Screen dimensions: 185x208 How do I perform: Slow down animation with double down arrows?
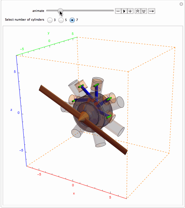(144, 11)
